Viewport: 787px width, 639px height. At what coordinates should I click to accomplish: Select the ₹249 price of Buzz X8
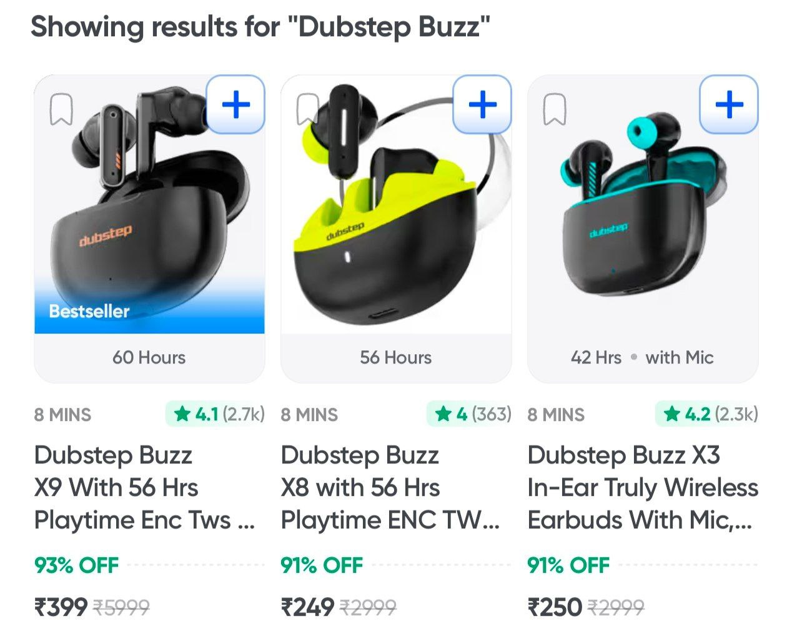[307, 607]
